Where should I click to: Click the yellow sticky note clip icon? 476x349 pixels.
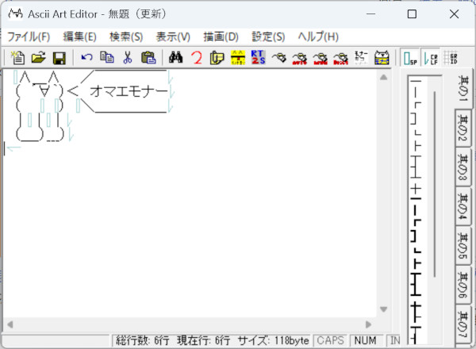pos(217,57)
